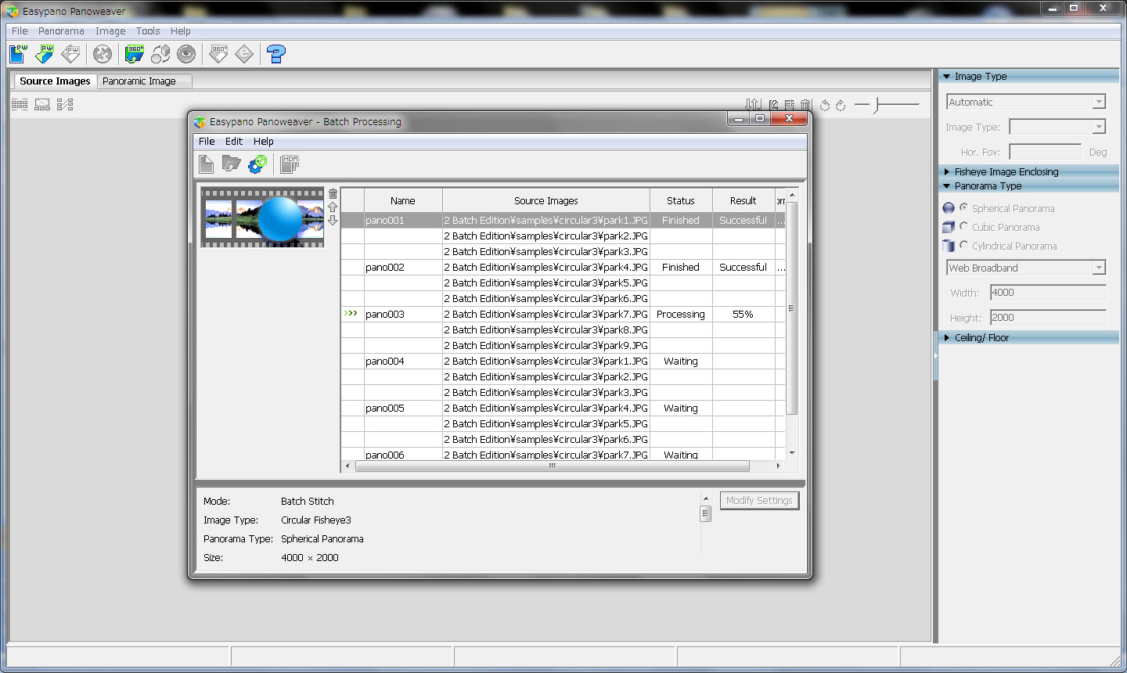Screen dimensions: 1127x673
Task: Click the Width field showing 4000
Action: [1048, 293]
